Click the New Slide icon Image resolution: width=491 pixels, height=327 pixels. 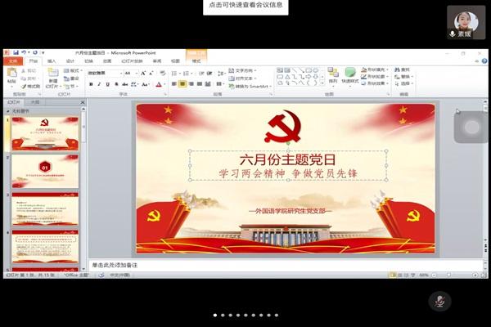coord(53,72)
